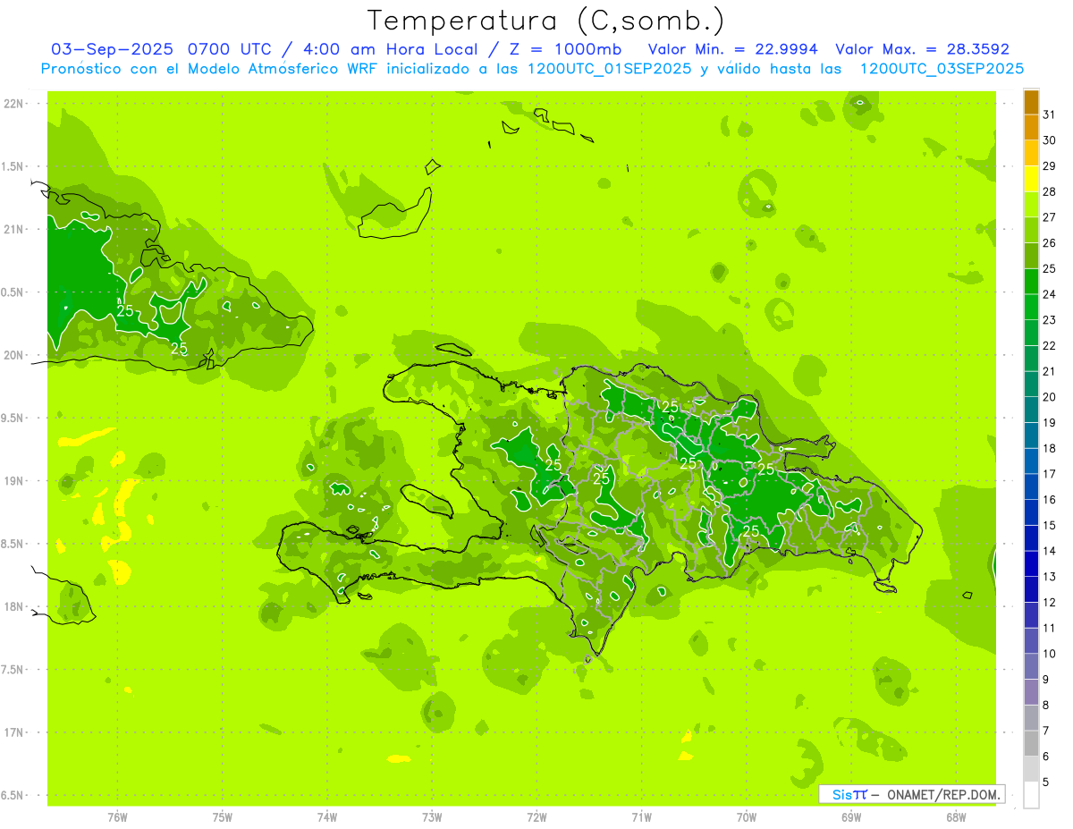
Task: Click the '29' value on the color scale
Action: [x=1050, y=166]
